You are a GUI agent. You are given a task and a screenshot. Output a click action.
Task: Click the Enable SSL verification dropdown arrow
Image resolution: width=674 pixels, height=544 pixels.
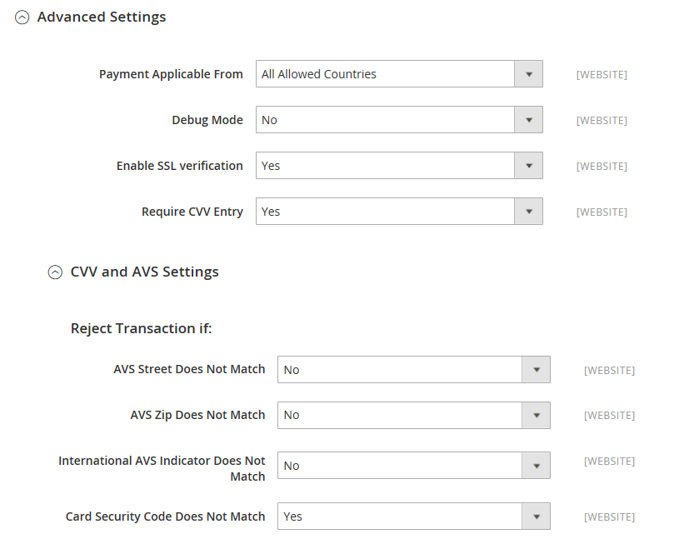[529, 166]
